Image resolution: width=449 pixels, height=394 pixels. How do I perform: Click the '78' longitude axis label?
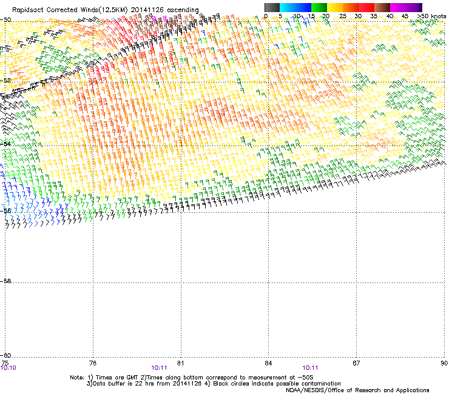(93, 363)
